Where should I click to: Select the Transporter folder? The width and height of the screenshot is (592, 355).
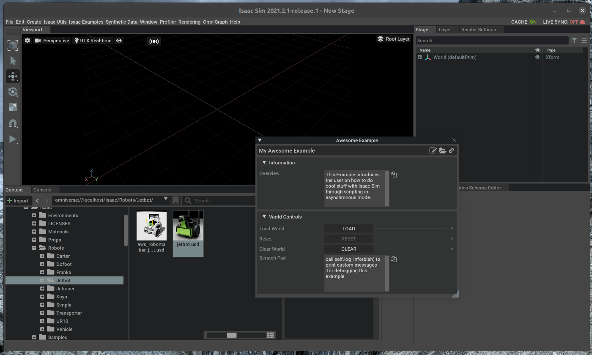click(69, 313)
